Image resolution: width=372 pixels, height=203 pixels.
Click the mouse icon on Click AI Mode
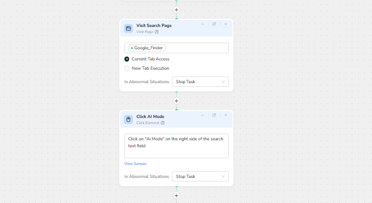coord(129,119)
